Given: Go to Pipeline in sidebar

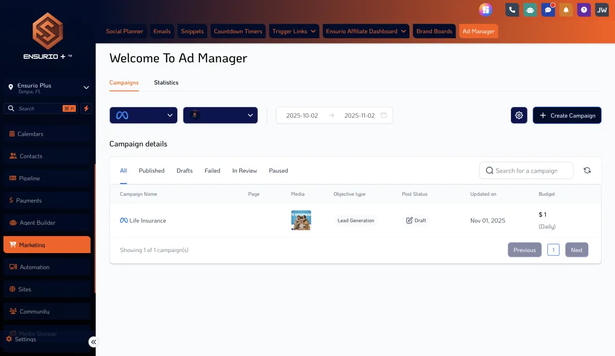Looking at the screenshot, I should pyautogui.click(x=47, y=178).
